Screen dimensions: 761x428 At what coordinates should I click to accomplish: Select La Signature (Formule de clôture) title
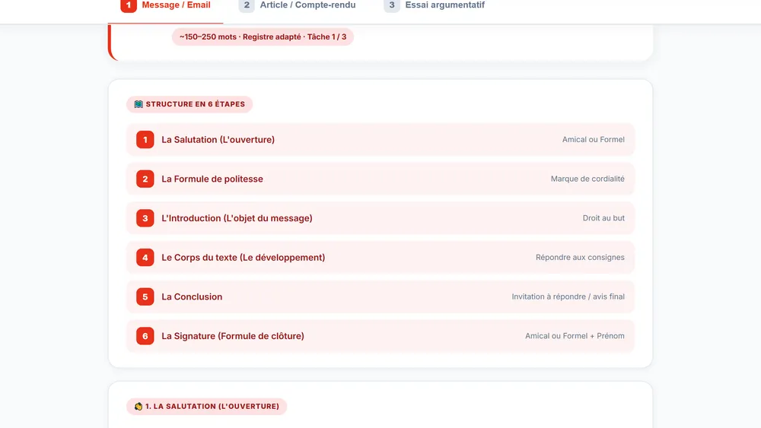coord(232,336)
